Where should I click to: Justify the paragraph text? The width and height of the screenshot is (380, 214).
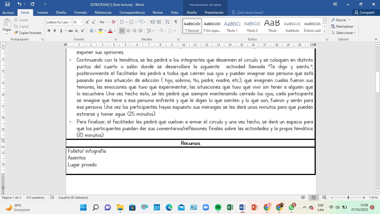pos(140,31)
